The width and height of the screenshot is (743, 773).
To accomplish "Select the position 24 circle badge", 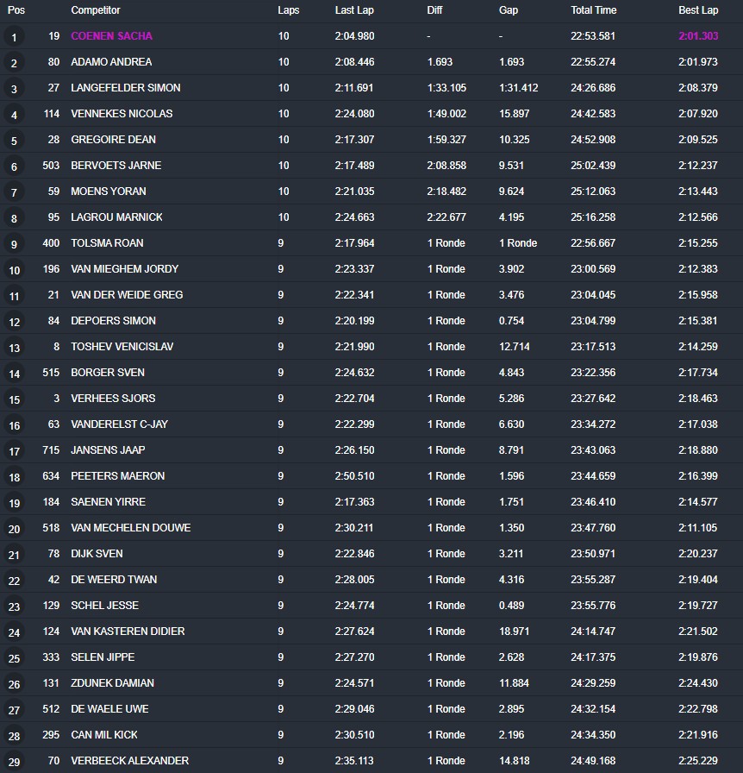I will [14, 632].
